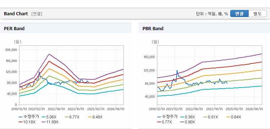Click 2025/02/01 date on PBR chart axis
270x129 pixels.
234,109
